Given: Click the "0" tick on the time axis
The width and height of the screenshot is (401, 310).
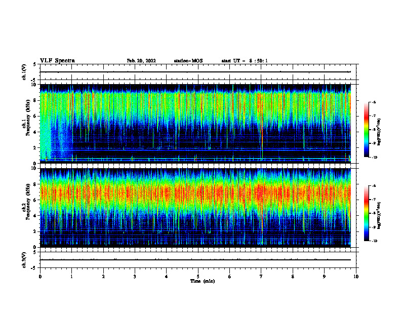Looking at the screenshot, I should coord(40,277).
